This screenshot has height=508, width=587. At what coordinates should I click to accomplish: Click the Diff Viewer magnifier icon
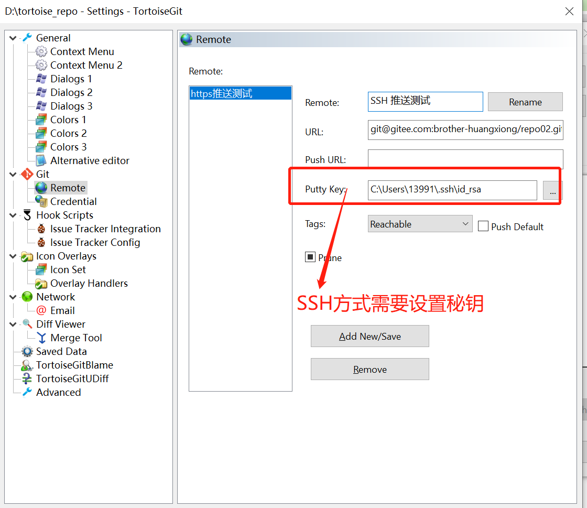27,324
